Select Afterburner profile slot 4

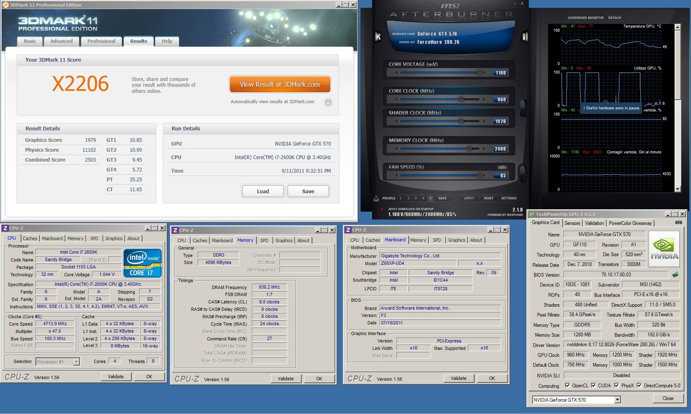click(423, 198)
